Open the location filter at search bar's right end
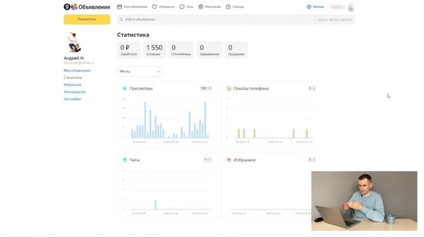424x238 pixels. (335, 19)
